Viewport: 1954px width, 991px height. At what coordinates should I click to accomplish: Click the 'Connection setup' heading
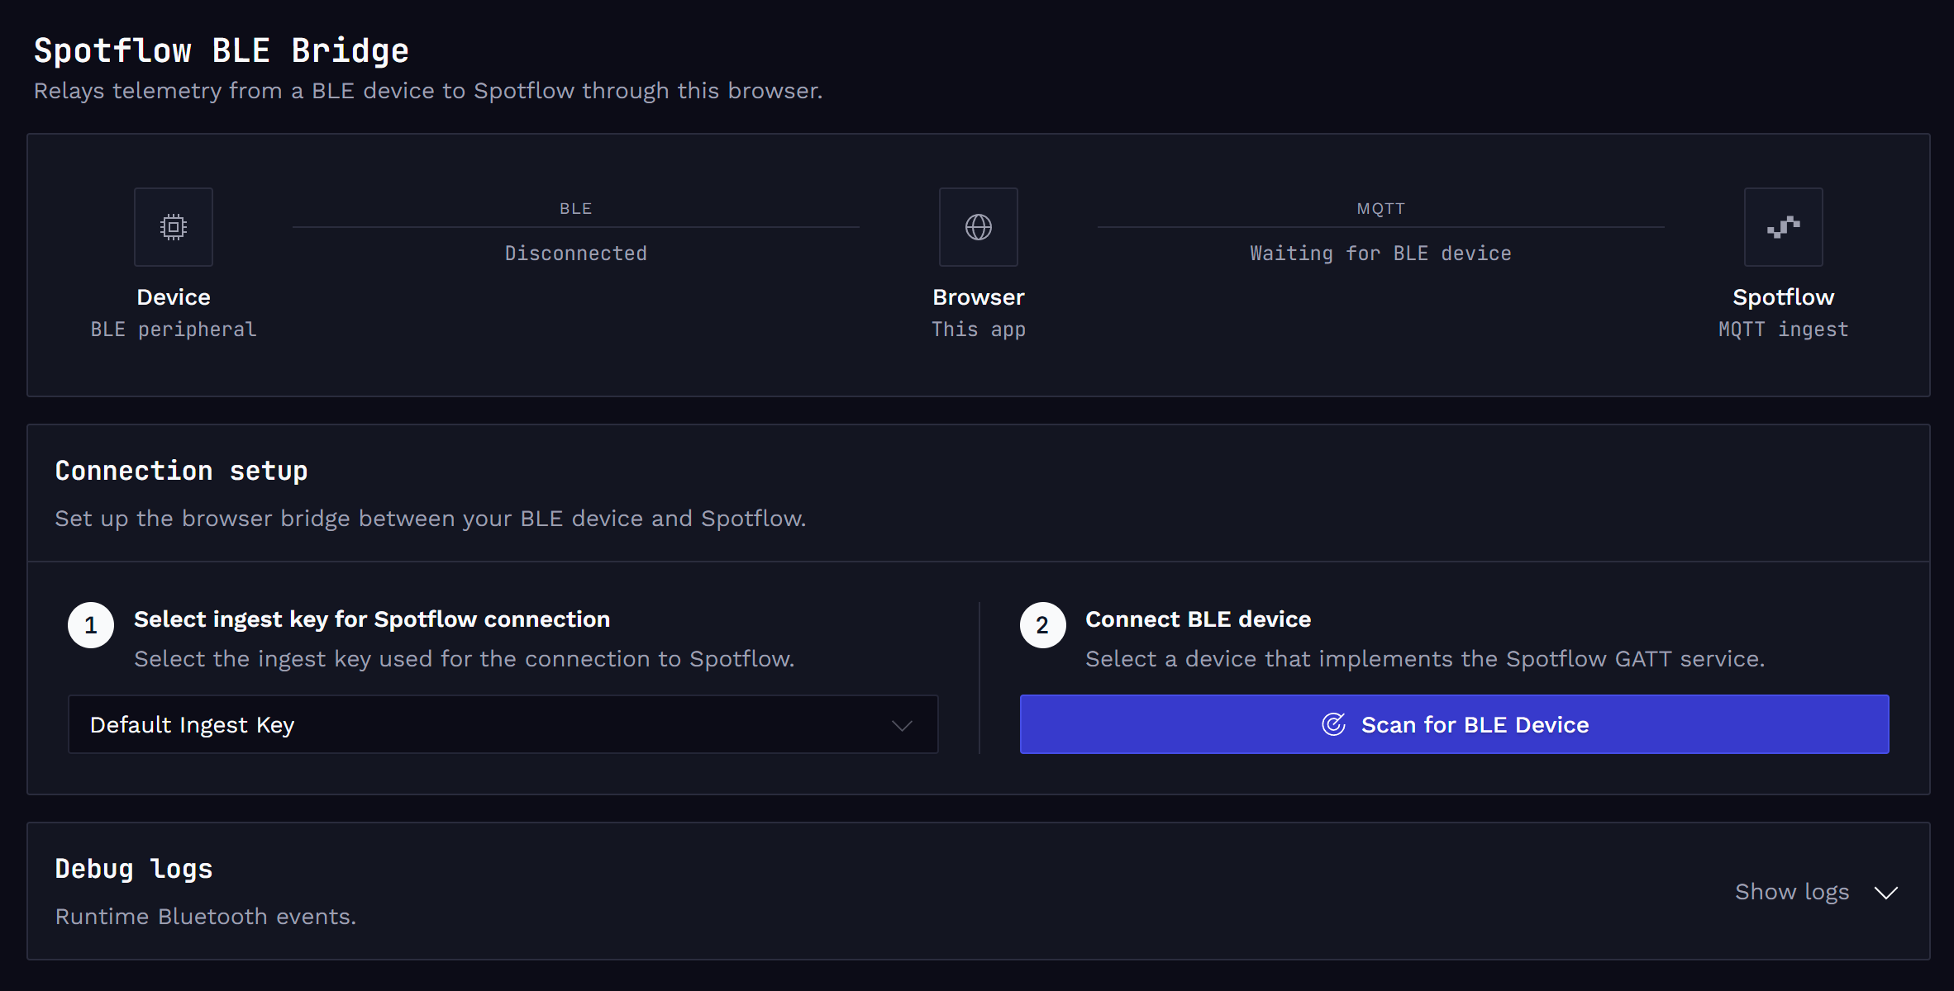click(x=182, y=471)
